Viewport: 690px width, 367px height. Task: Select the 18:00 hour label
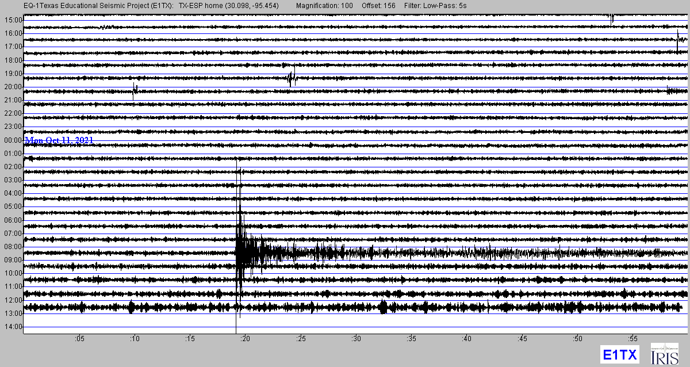coord(13,60)
